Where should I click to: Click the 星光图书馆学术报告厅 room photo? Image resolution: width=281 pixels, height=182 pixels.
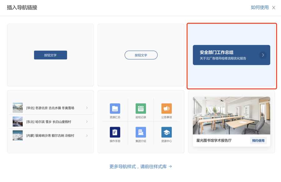pyautogui.click(x=231, y=115)
